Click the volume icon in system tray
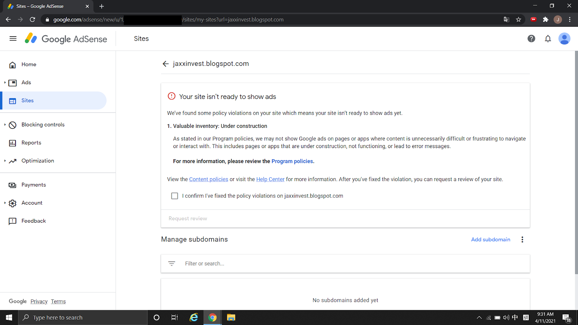Screen dimensions: 578x325 (x=506, y=318)
